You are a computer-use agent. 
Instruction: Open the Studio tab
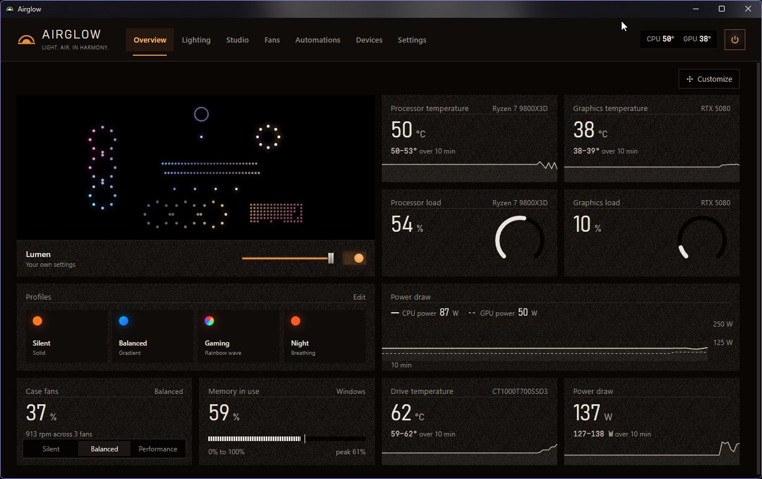click(x=238, y=40)
